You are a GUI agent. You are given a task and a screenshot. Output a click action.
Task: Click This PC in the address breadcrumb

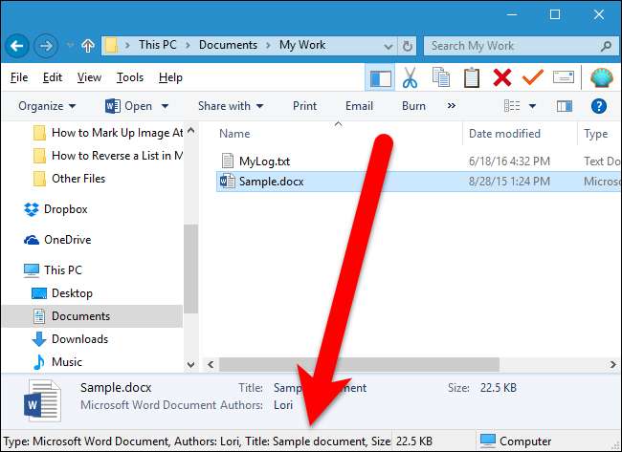click(x=158, y=45)
